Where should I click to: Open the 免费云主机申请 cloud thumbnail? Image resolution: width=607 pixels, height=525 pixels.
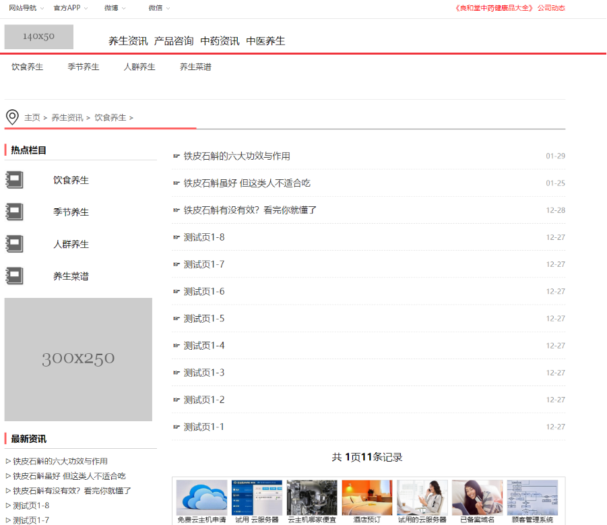point(201,498)
